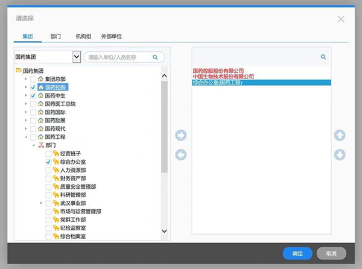Click the house icon beside 国药工程
The width and height of the screenshot is (362, 269).
click(40, 137)
